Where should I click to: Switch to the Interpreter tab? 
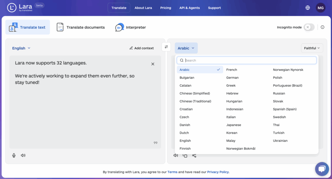point(131,27)
